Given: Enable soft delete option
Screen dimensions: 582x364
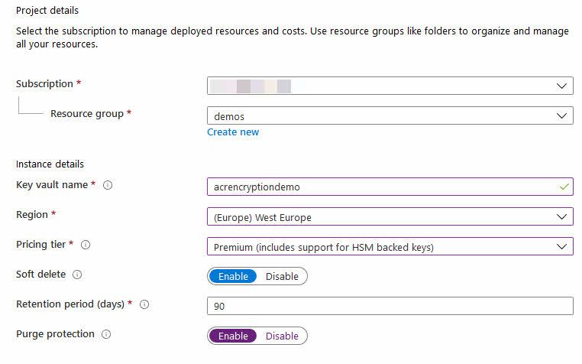Looking at the screenshot, I should (x=233, y=276).
